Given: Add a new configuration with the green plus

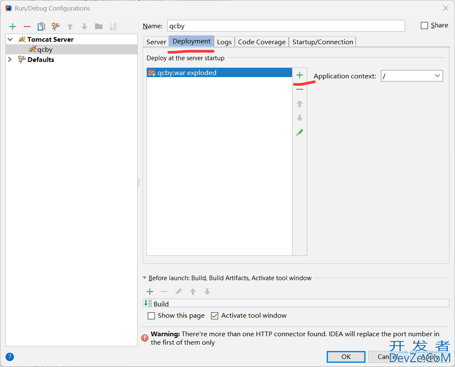Looking at the screenshot, I should click(x=13, y=27).
